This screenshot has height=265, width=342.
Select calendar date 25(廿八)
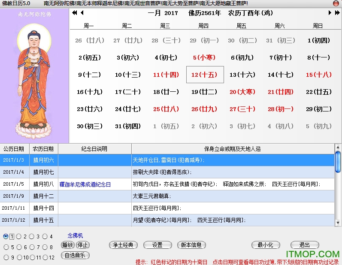[166, 109]
